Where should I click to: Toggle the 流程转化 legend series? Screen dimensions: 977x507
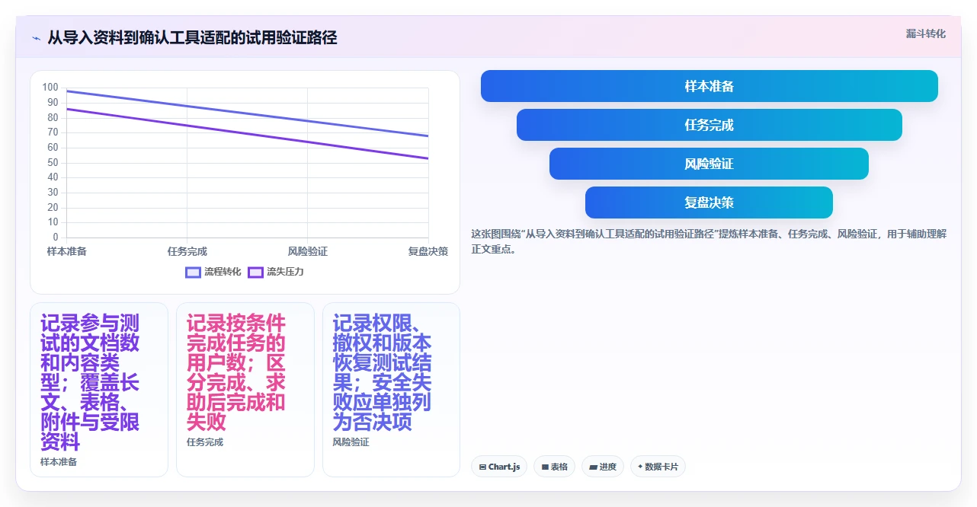point(213,272)
